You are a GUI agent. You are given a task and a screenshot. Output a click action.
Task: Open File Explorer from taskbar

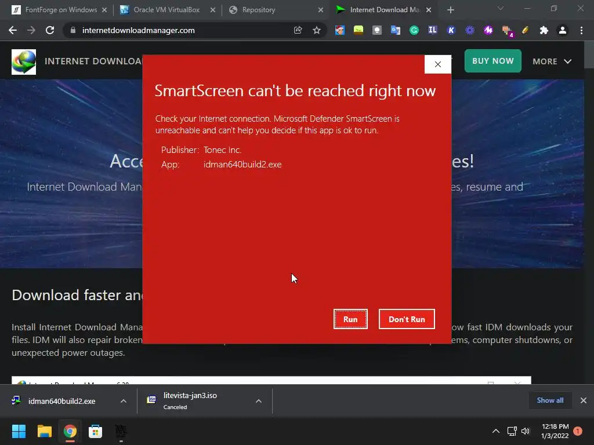point(44,431)
